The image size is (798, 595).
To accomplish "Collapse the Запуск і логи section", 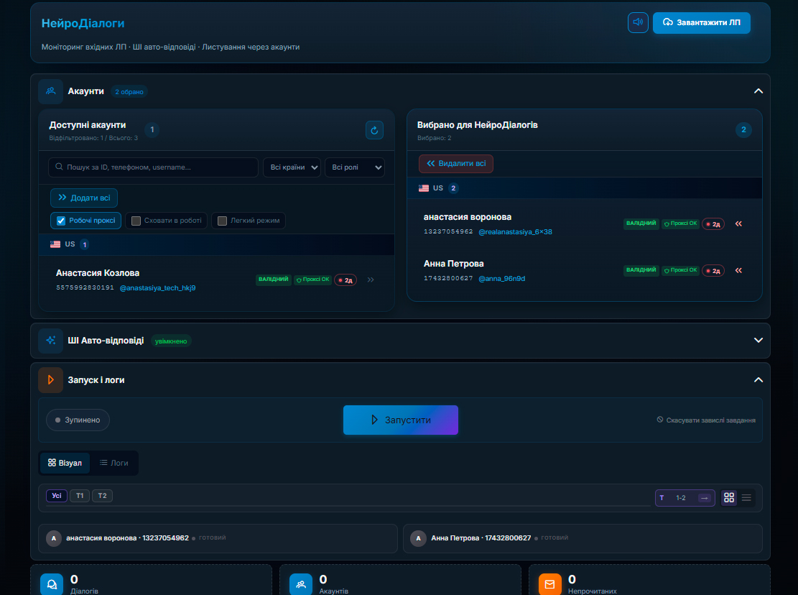I will (758, 380).
